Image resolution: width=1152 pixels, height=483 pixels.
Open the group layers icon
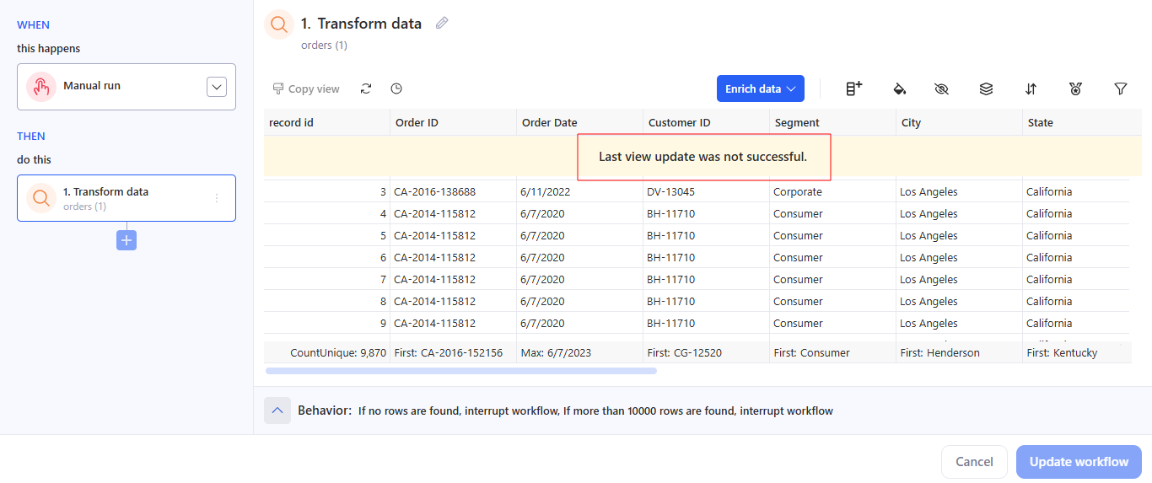tap(986, 89)
